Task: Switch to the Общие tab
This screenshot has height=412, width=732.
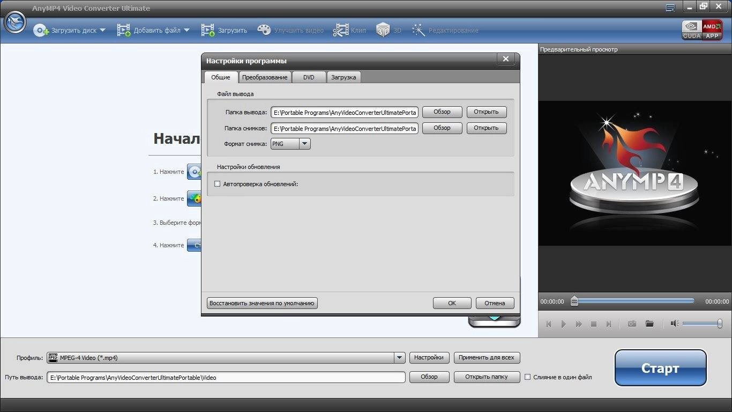Action: coord(221,77)
